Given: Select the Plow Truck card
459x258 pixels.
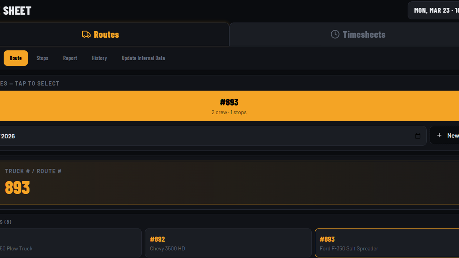Looking at the screenshot, I should 71,243.
